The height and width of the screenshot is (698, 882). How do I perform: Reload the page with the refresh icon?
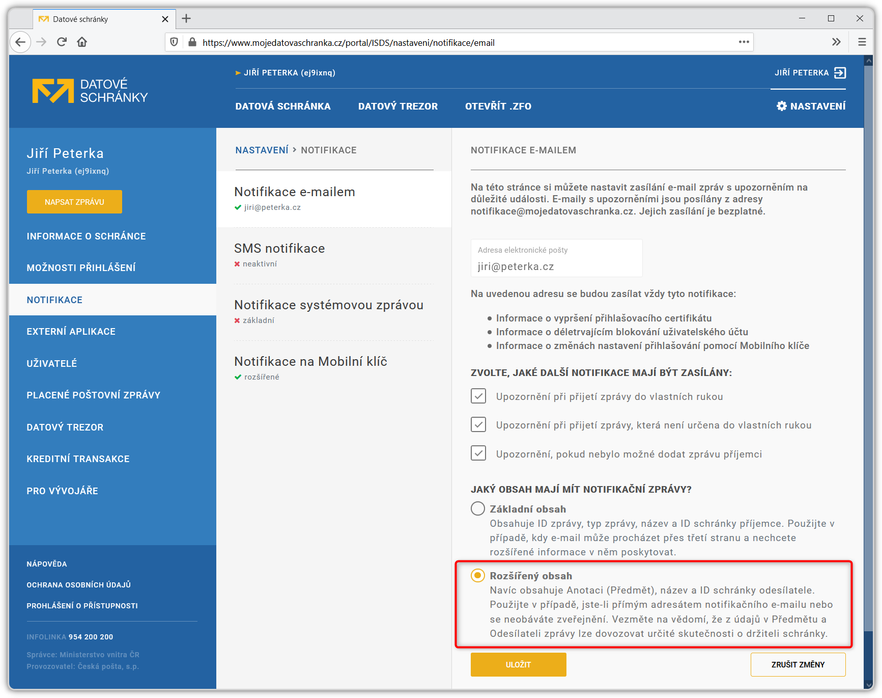(x=62, y=42)
